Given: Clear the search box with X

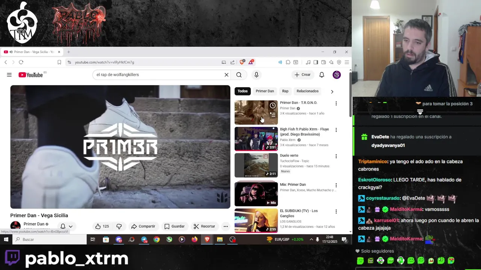Looking at the screenshot, I should [x=226, y=75].
